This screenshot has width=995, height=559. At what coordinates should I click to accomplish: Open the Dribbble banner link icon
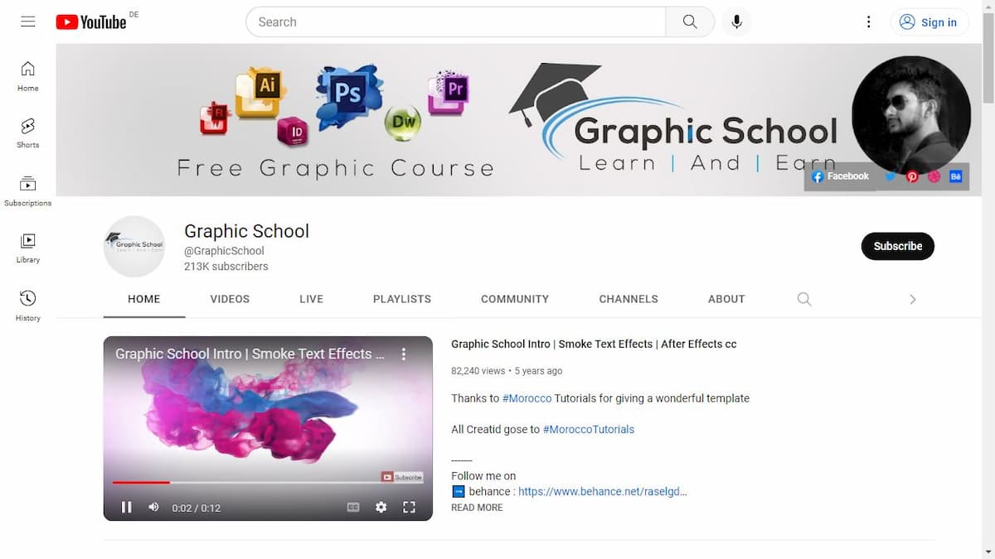click(934, 176)
